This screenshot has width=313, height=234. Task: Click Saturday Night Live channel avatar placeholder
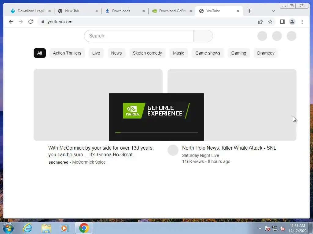coord(173,150)
